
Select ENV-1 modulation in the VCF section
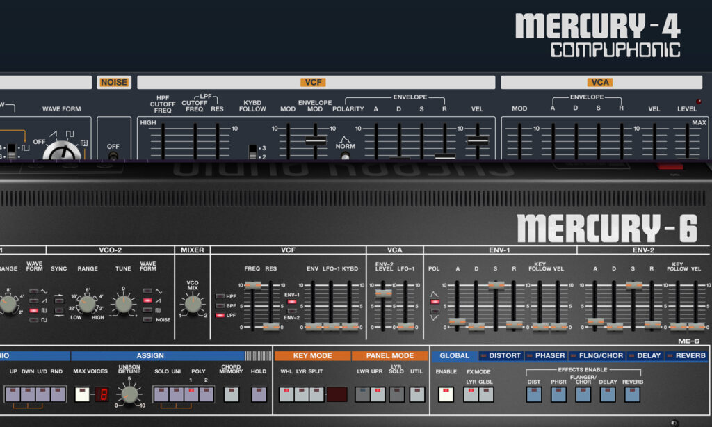pos(291,302)
